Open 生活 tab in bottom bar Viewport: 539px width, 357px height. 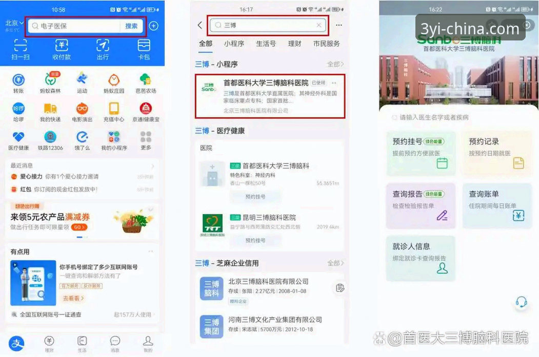[82, 344]
